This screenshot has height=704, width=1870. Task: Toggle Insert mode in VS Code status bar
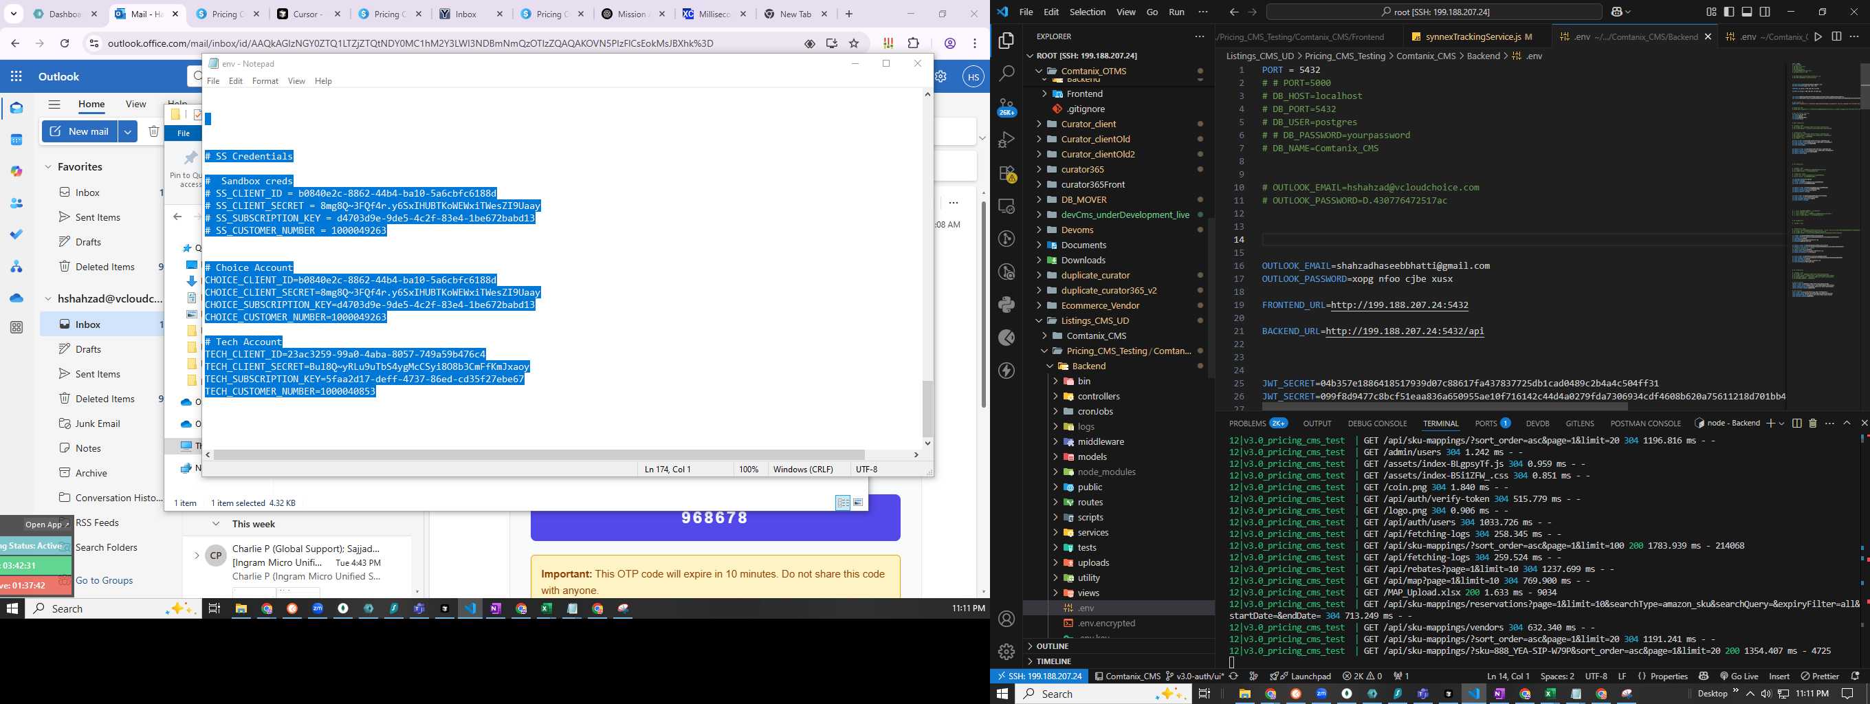click(1779, 676)
